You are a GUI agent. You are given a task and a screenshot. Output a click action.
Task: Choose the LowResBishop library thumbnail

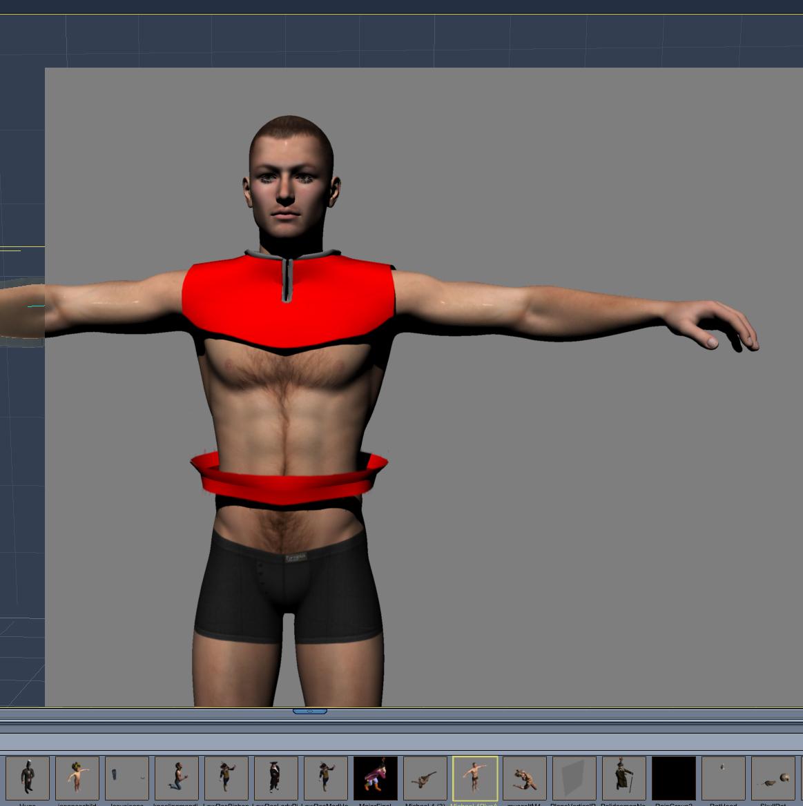coord(226,778)
